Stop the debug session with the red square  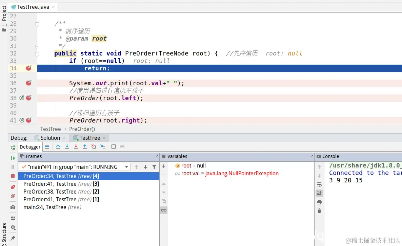click(13, 176)
